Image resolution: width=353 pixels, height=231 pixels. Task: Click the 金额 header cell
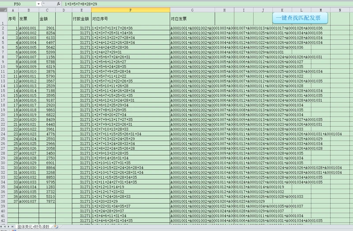pyautogui.click(x=47, y=19)
